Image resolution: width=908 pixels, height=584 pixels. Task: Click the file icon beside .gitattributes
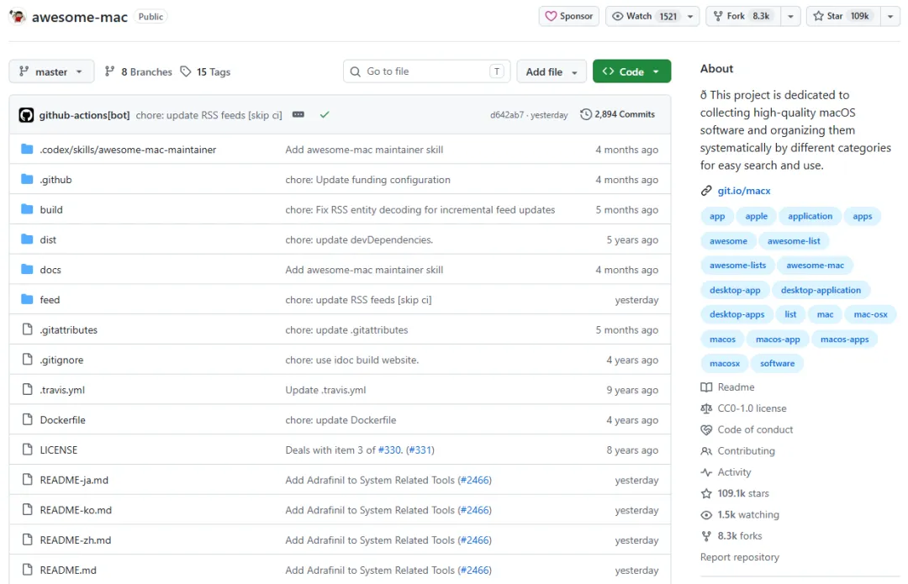click(27, 329)
